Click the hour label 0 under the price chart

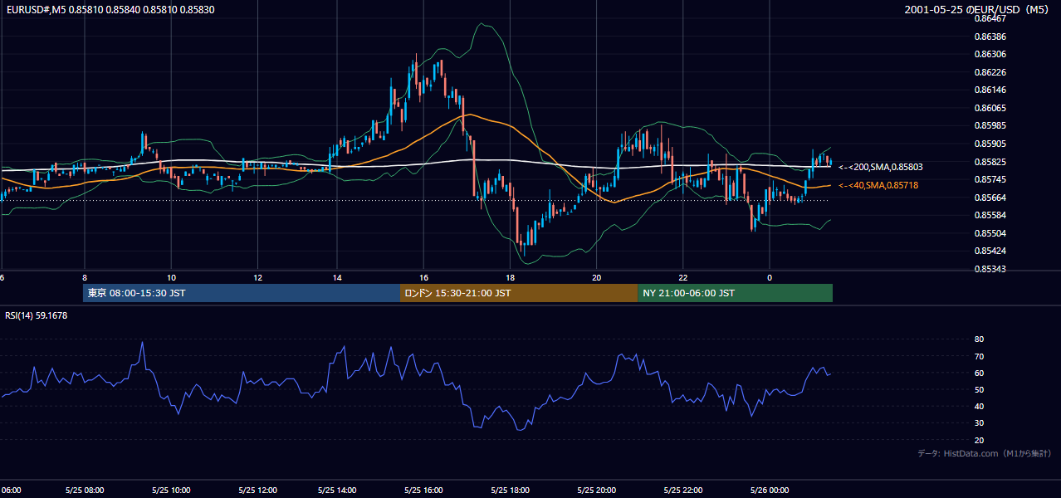[769, 277]
